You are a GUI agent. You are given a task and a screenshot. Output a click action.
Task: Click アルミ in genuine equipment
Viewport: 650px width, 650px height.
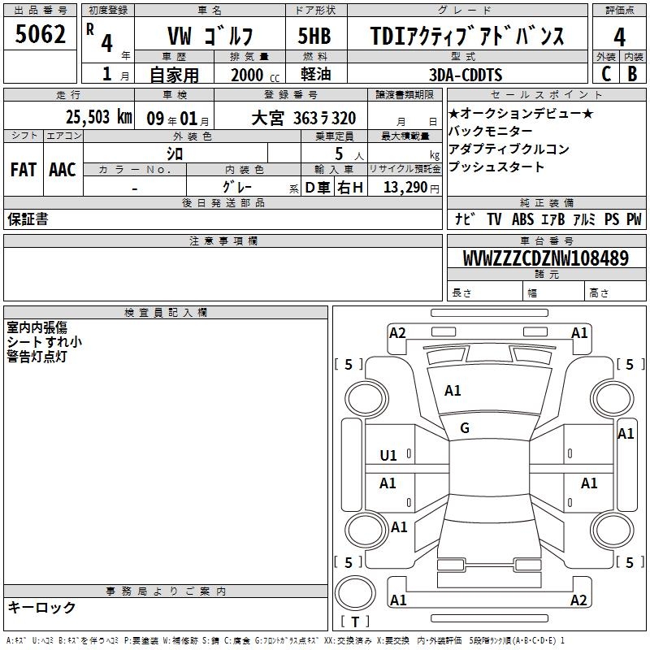(x=584, y=219)
